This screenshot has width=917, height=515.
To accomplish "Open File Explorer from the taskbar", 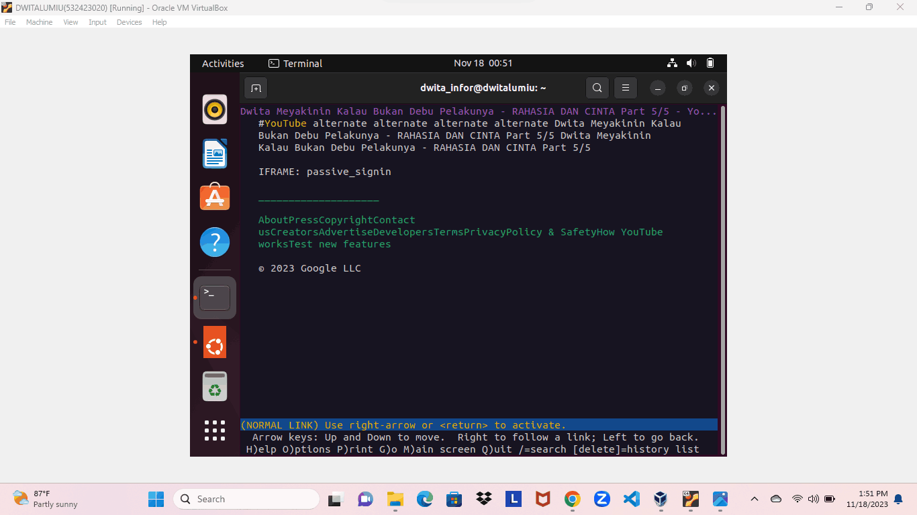I will point(395,499).
